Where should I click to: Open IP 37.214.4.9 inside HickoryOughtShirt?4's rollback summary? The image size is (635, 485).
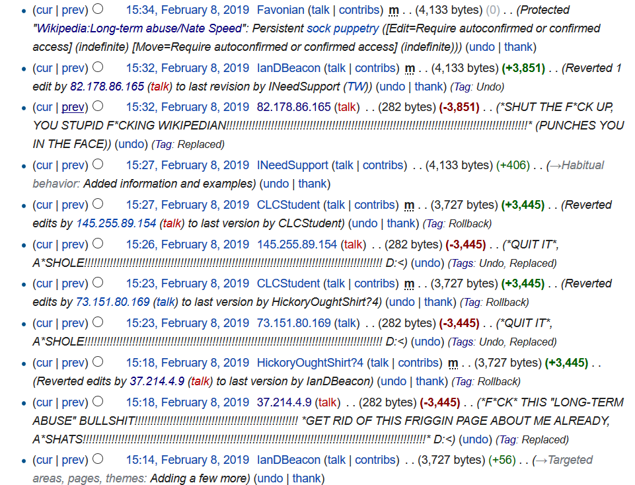point(157,381)
